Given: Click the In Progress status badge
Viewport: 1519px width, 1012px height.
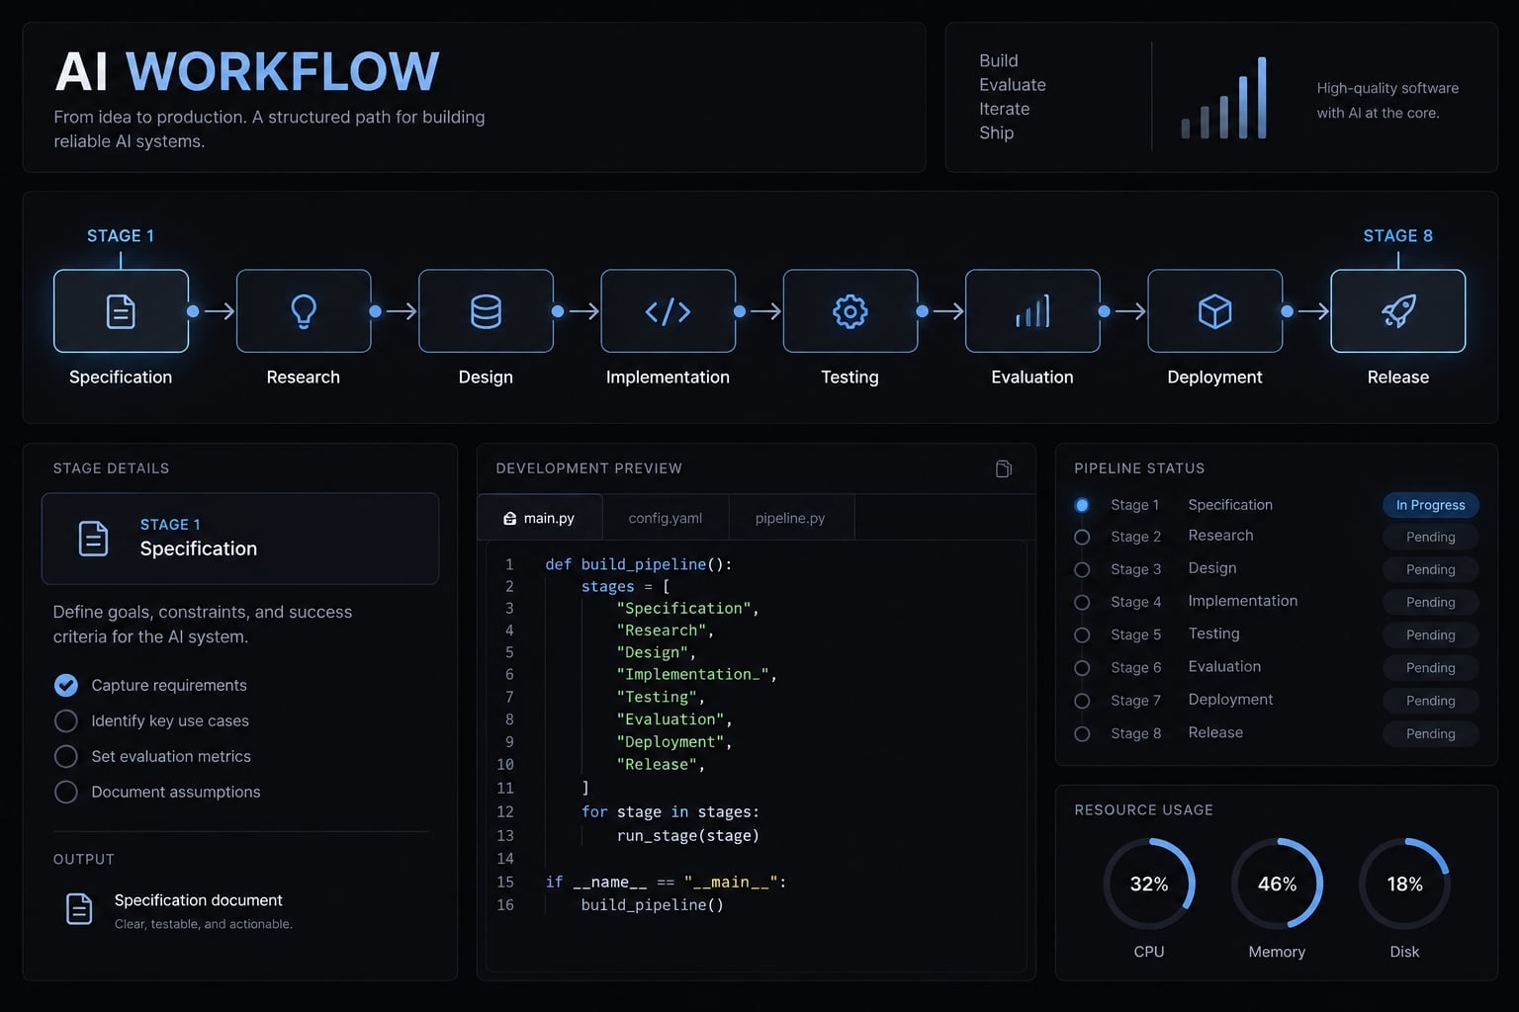Looking at the screenshot, I should click(x=1430, y=505).
